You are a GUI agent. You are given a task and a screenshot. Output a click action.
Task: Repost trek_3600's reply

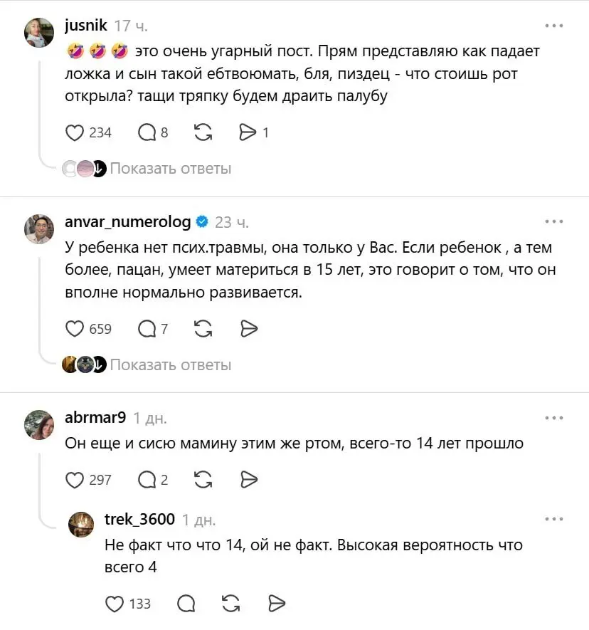(x=231, y=604)
